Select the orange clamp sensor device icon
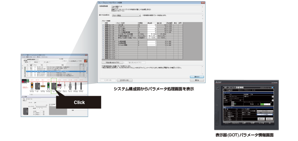 [x=32, y=86]
